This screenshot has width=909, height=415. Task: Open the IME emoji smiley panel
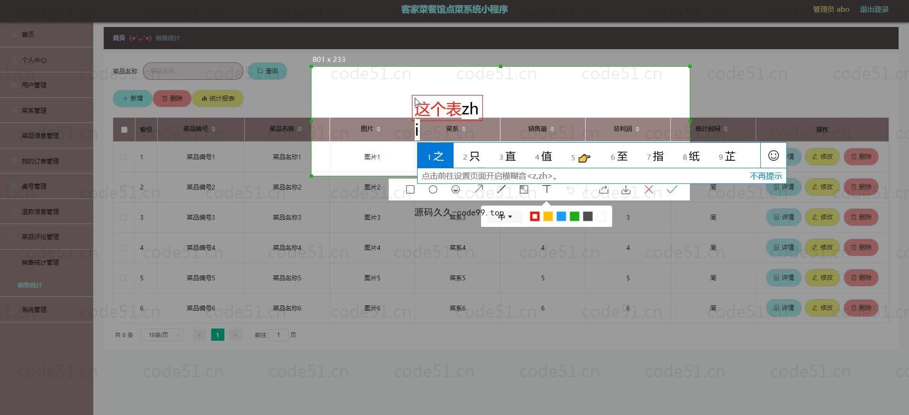tap(774, 156)
